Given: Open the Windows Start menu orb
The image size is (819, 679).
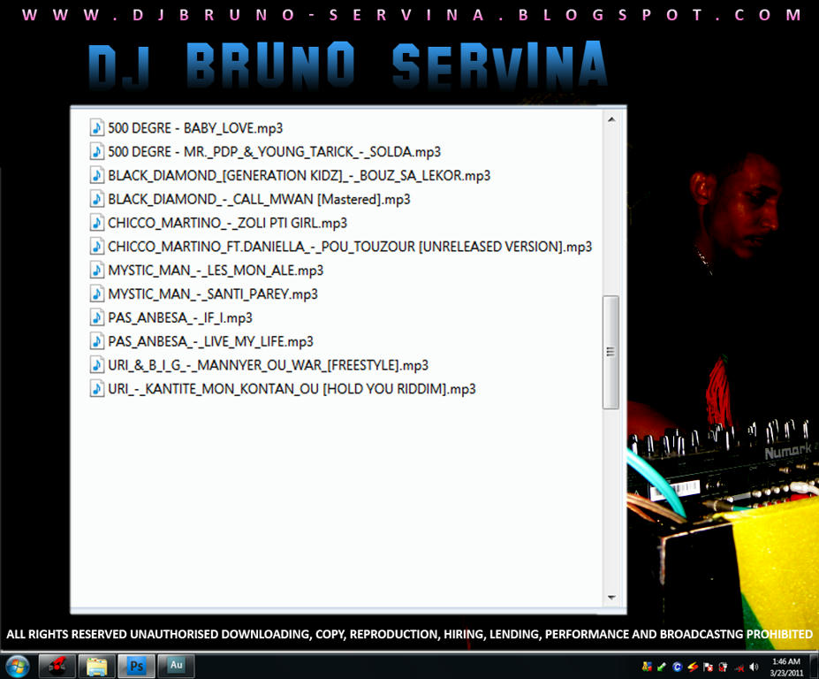Looking at the screenshot, I should coord(18,667).
